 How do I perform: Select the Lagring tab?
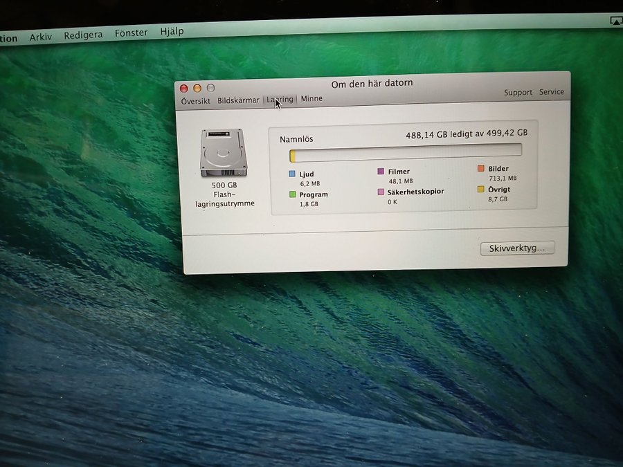point(280,100)
